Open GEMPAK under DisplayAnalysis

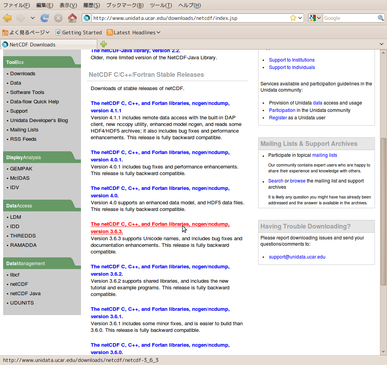(x=21, y=169)
